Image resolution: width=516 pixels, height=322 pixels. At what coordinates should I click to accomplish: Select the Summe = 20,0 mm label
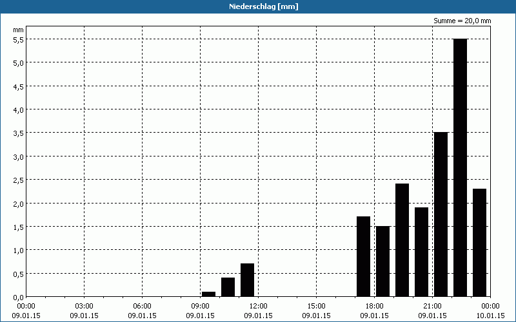[x=462, y=21]
